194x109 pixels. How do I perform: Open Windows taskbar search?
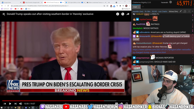point(5,108)
